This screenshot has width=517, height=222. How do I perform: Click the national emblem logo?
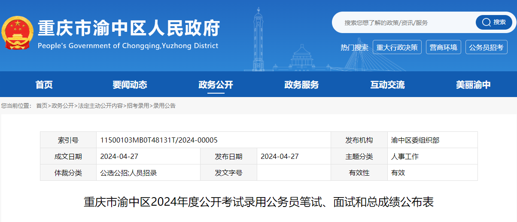(18, 34)
